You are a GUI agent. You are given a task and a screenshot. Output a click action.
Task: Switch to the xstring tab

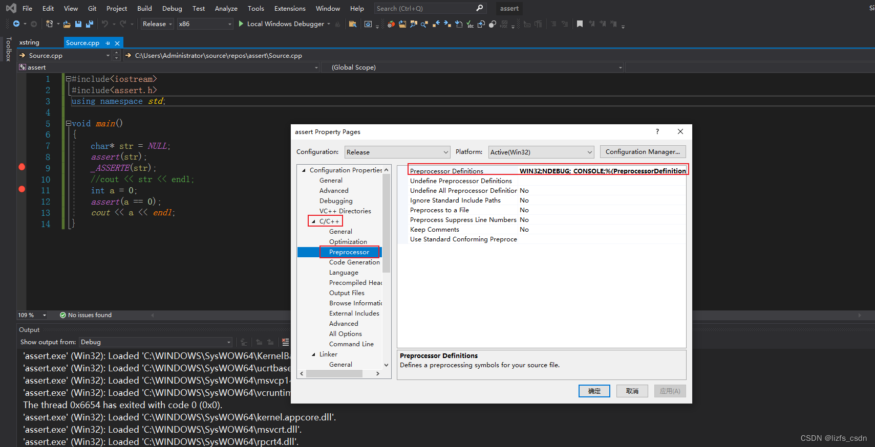[29, 42]
